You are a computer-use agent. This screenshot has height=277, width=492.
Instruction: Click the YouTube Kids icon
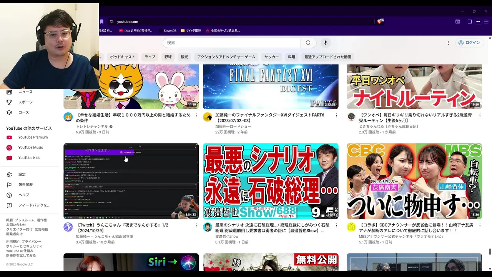point(9,158)
